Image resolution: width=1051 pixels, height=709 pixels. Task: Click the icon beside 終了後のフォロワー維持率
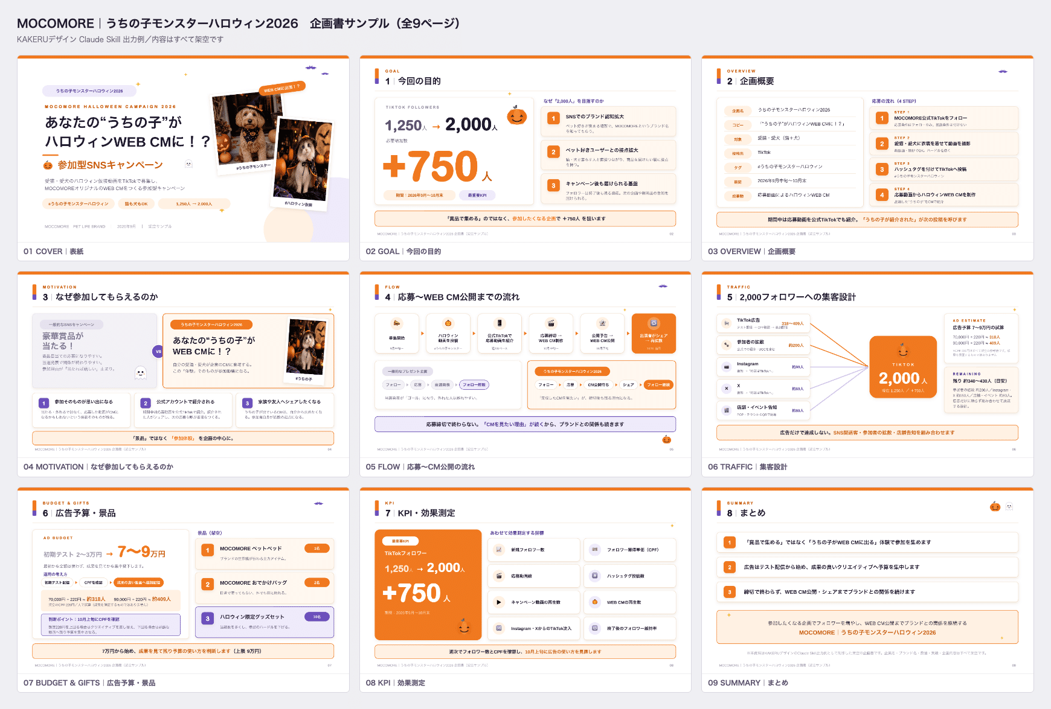[594, 628]
